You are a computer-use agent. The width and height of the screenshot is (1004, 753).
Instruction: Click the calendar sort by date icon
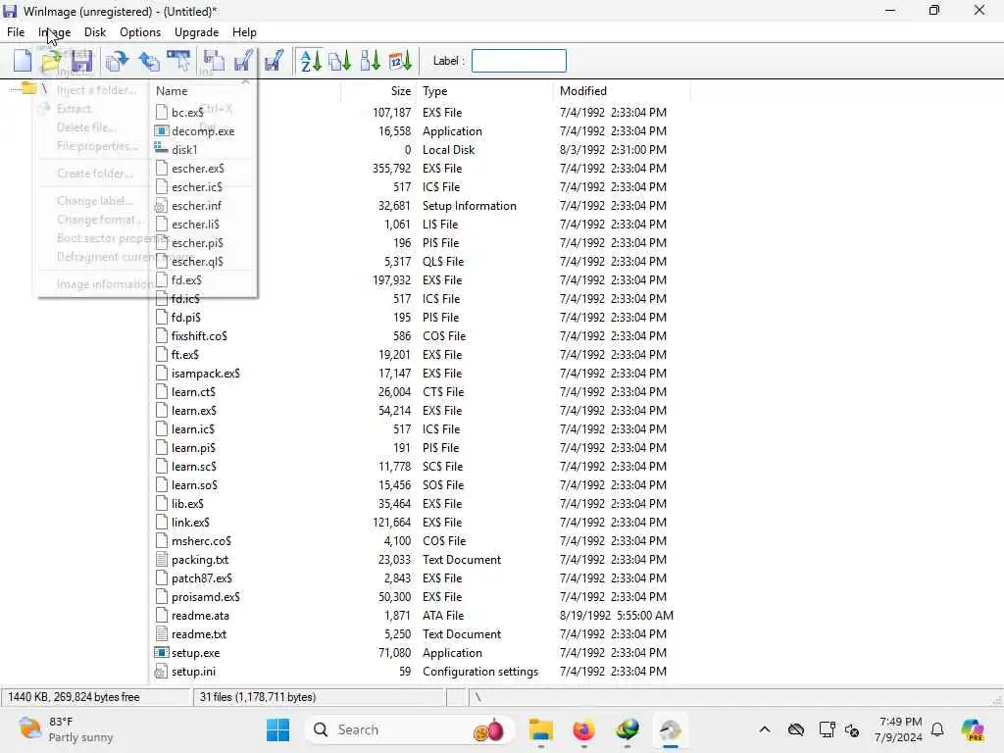(400, 61)
